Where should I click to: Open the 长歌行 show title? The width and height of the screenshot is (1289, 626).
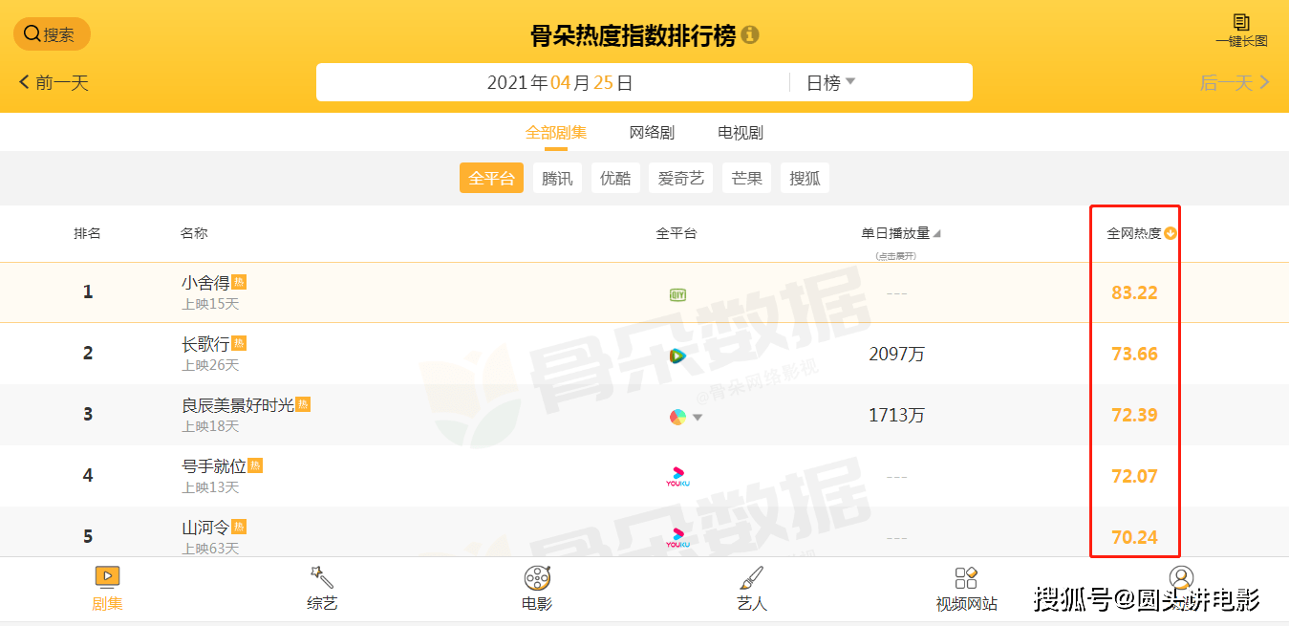(x=205, y=344)
